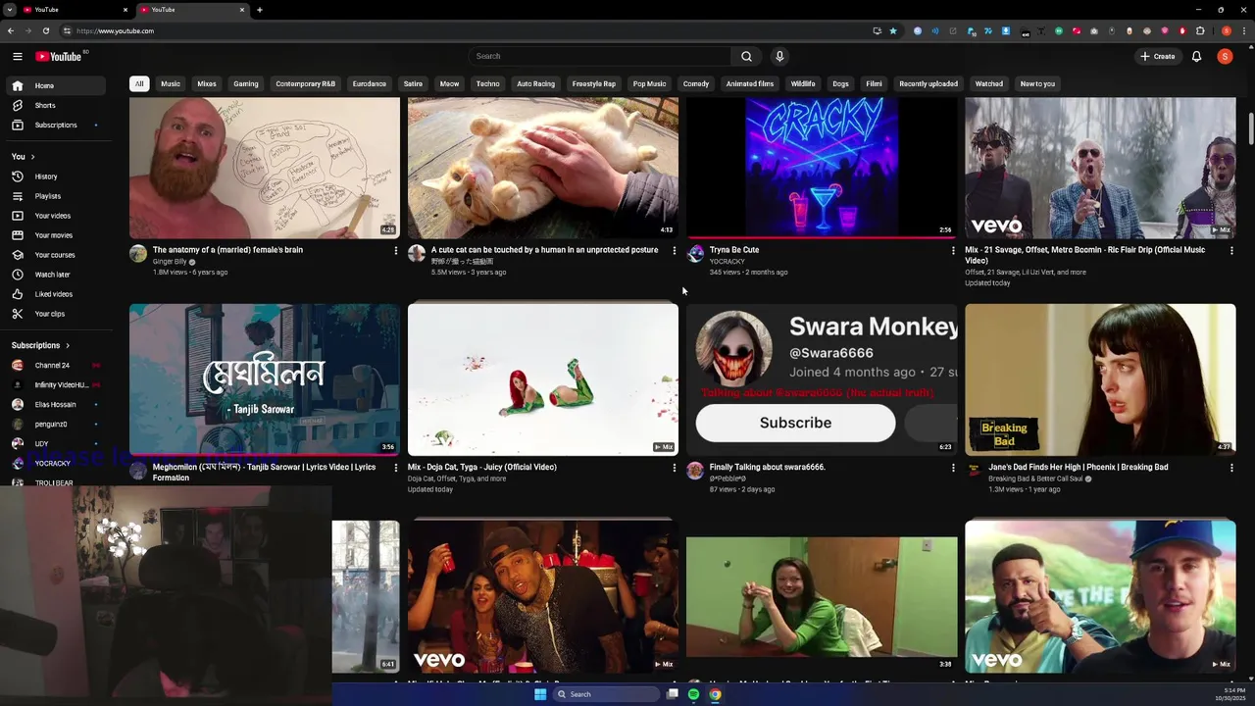The height and width of the screenshot is (706, 1255).
Task: Bookmark this page with star icon
Action: pyautogui.click(x=893, y=30)
